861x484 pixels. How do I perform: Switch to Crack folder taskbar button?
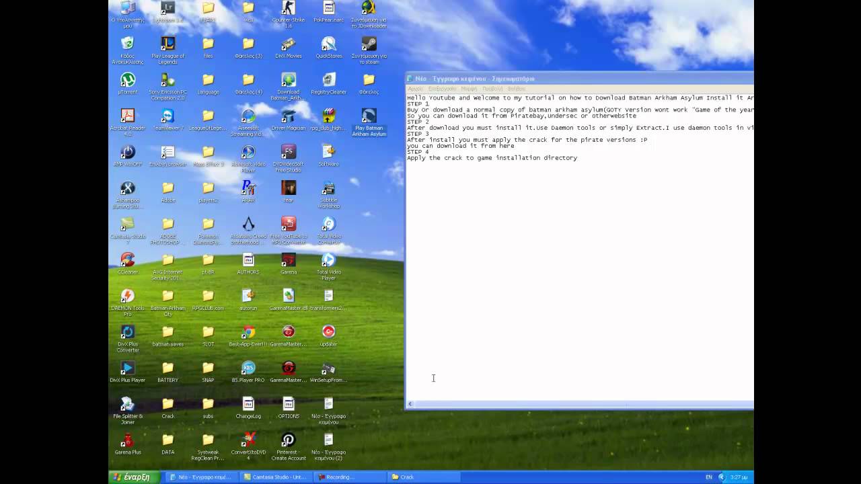pos(424,477)
